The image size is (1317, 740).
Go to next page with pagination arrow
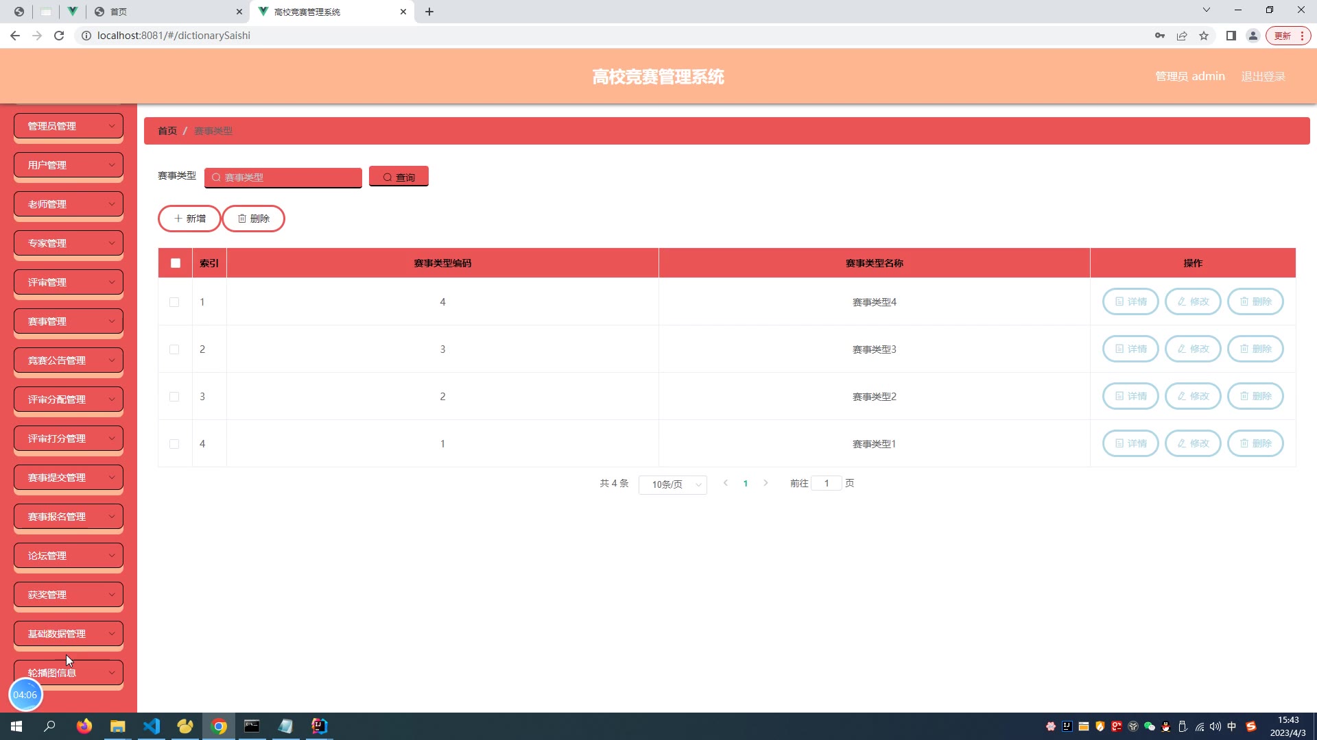(x=766, y=483)
